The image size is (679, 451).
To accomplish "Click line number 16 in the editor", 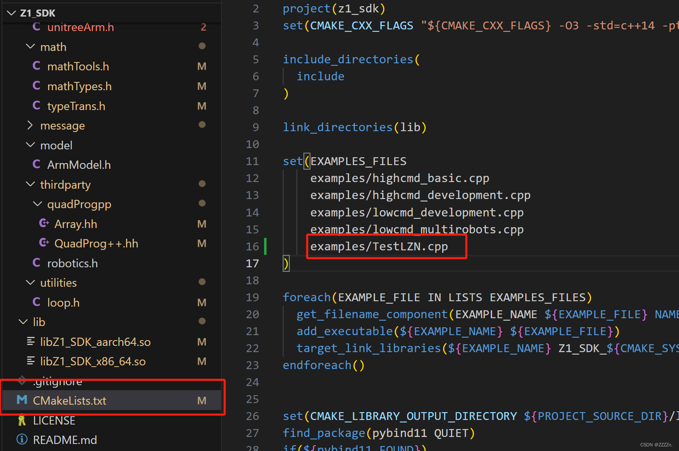I will pos(253,246).
